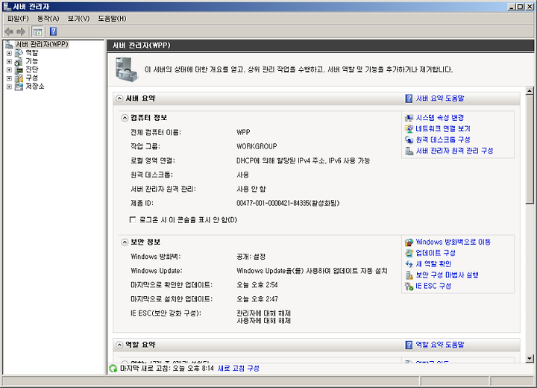Viewport: 537px width, 388px height.
Task: Collapse the 서버 요약 section
Action: (x=119, y=98)
